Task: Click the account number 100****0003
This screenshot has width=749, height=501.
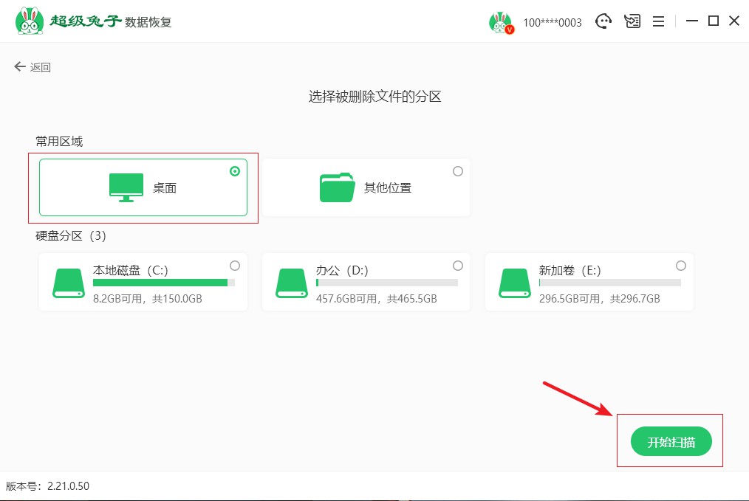Action: (552, 23)
